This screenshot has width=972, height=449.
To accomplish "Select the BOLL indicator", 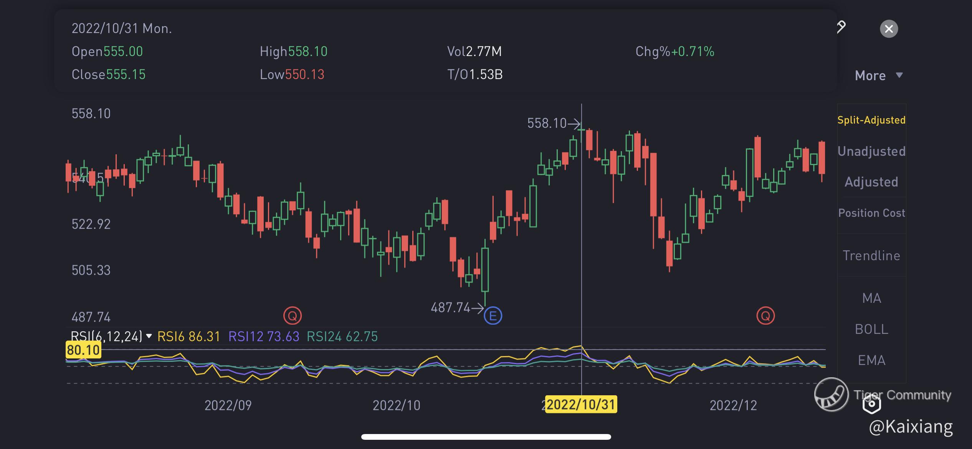I will [x=871, y=329].
